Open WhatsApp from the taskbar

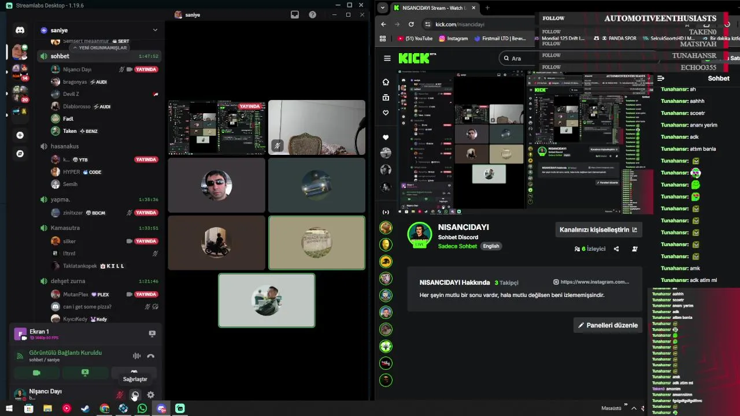(142, 408)
